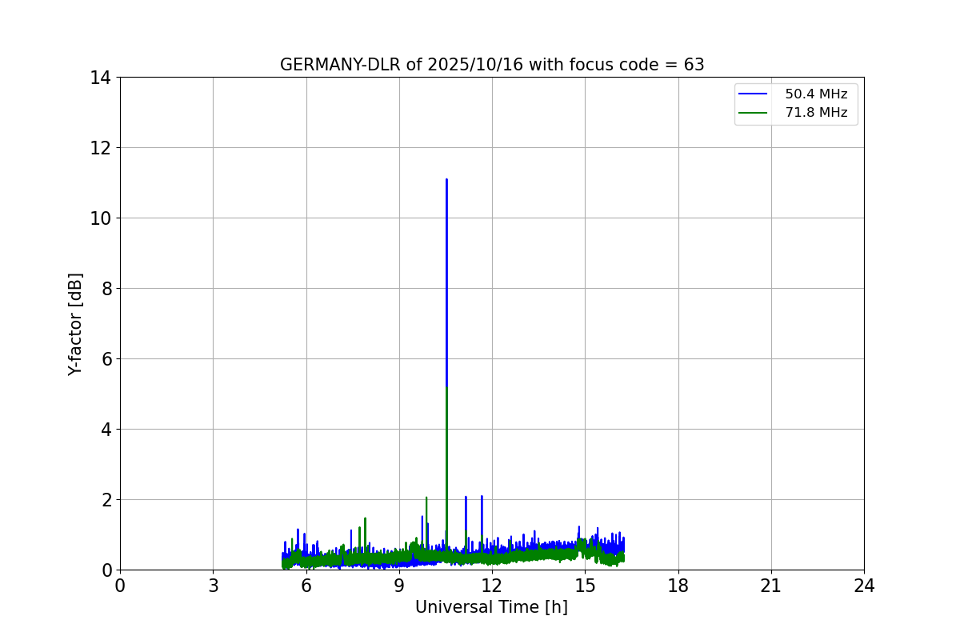Click the x-axis tick label '21'
The height and width of the screenshot is (640, 960).
pos(771,586)
